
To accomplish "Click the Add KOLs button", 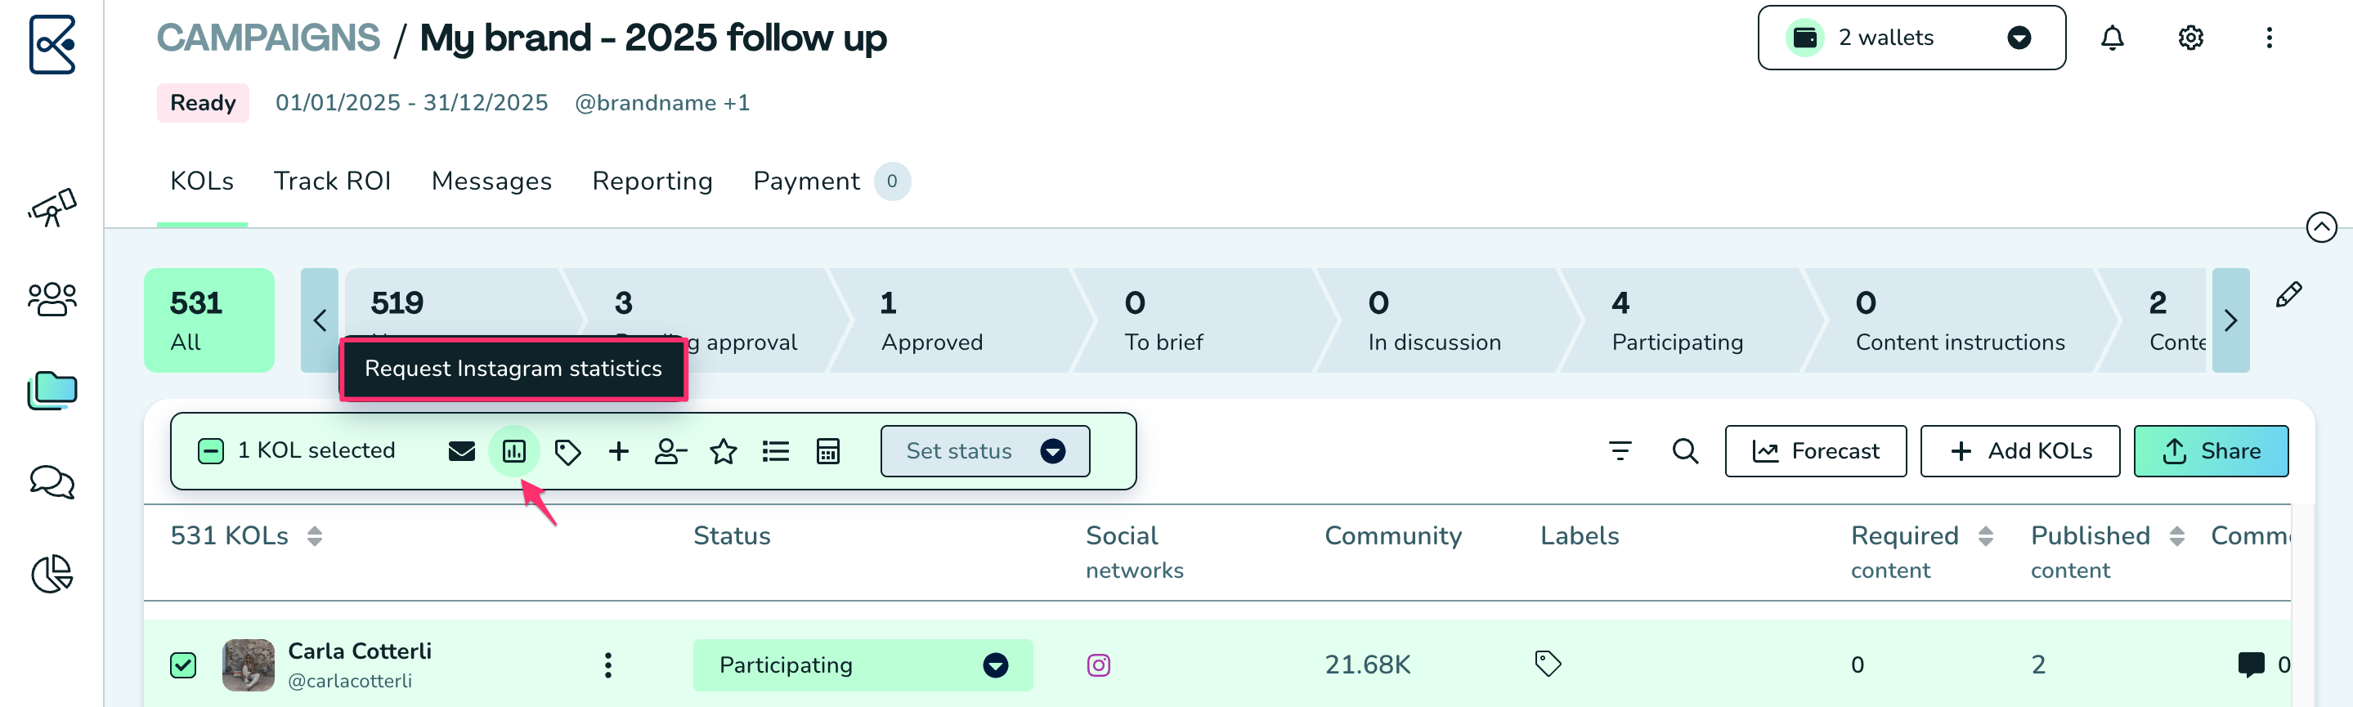I will pyautogui.click(x=2019, y=451).
